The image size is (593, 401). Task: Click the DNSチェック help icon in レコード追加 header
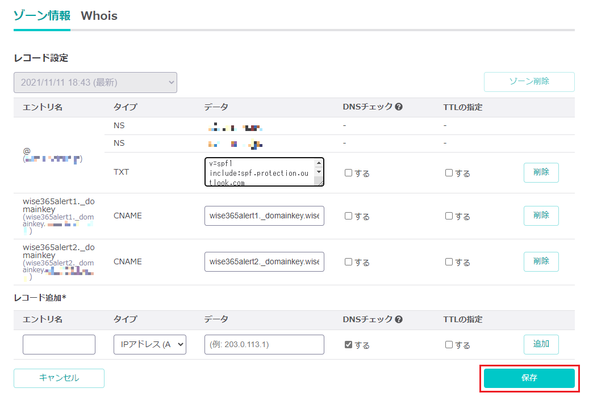[x=399, y=320]
